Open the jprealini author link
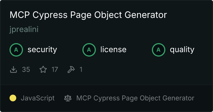 [x=24, y=29]
